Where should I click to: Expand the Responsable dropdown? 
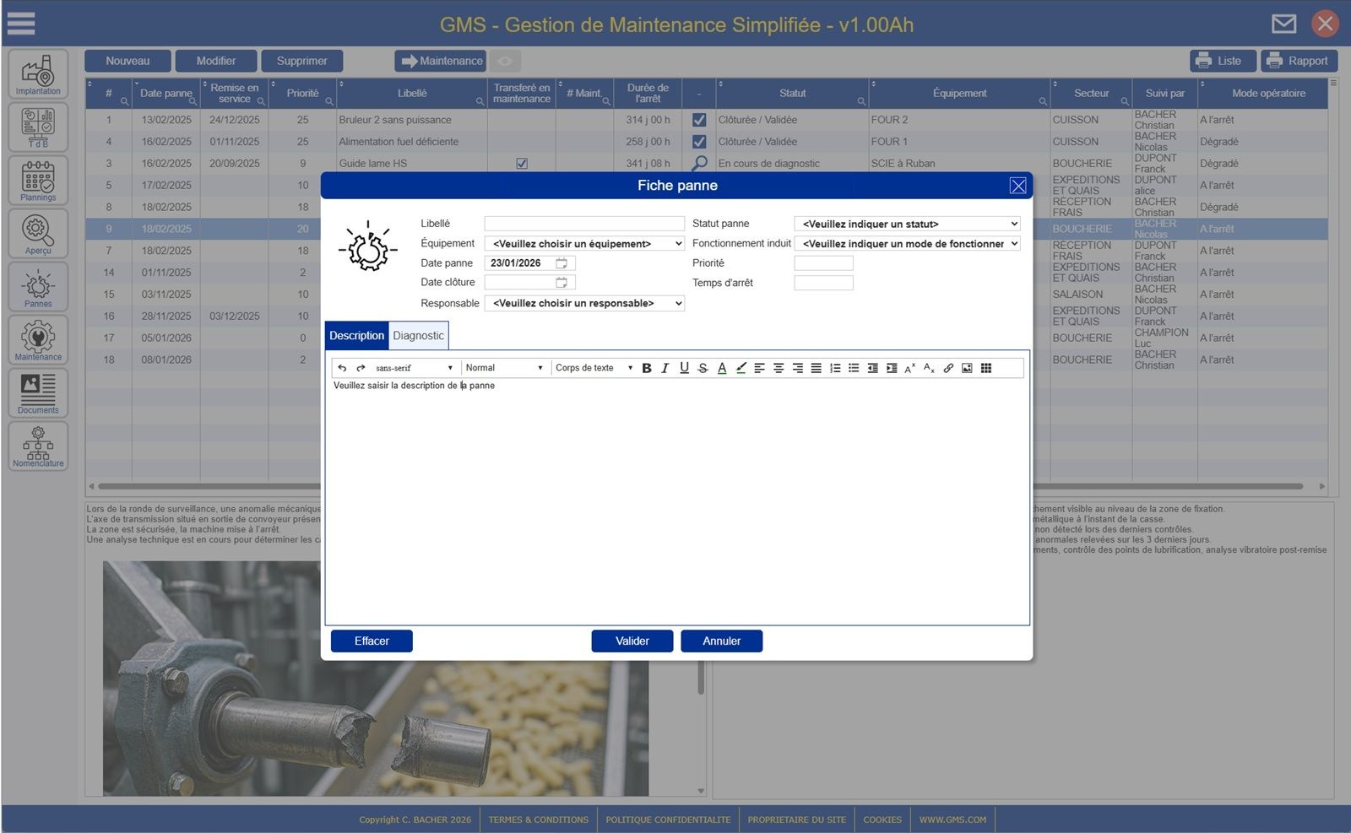(x=584, y=303)
